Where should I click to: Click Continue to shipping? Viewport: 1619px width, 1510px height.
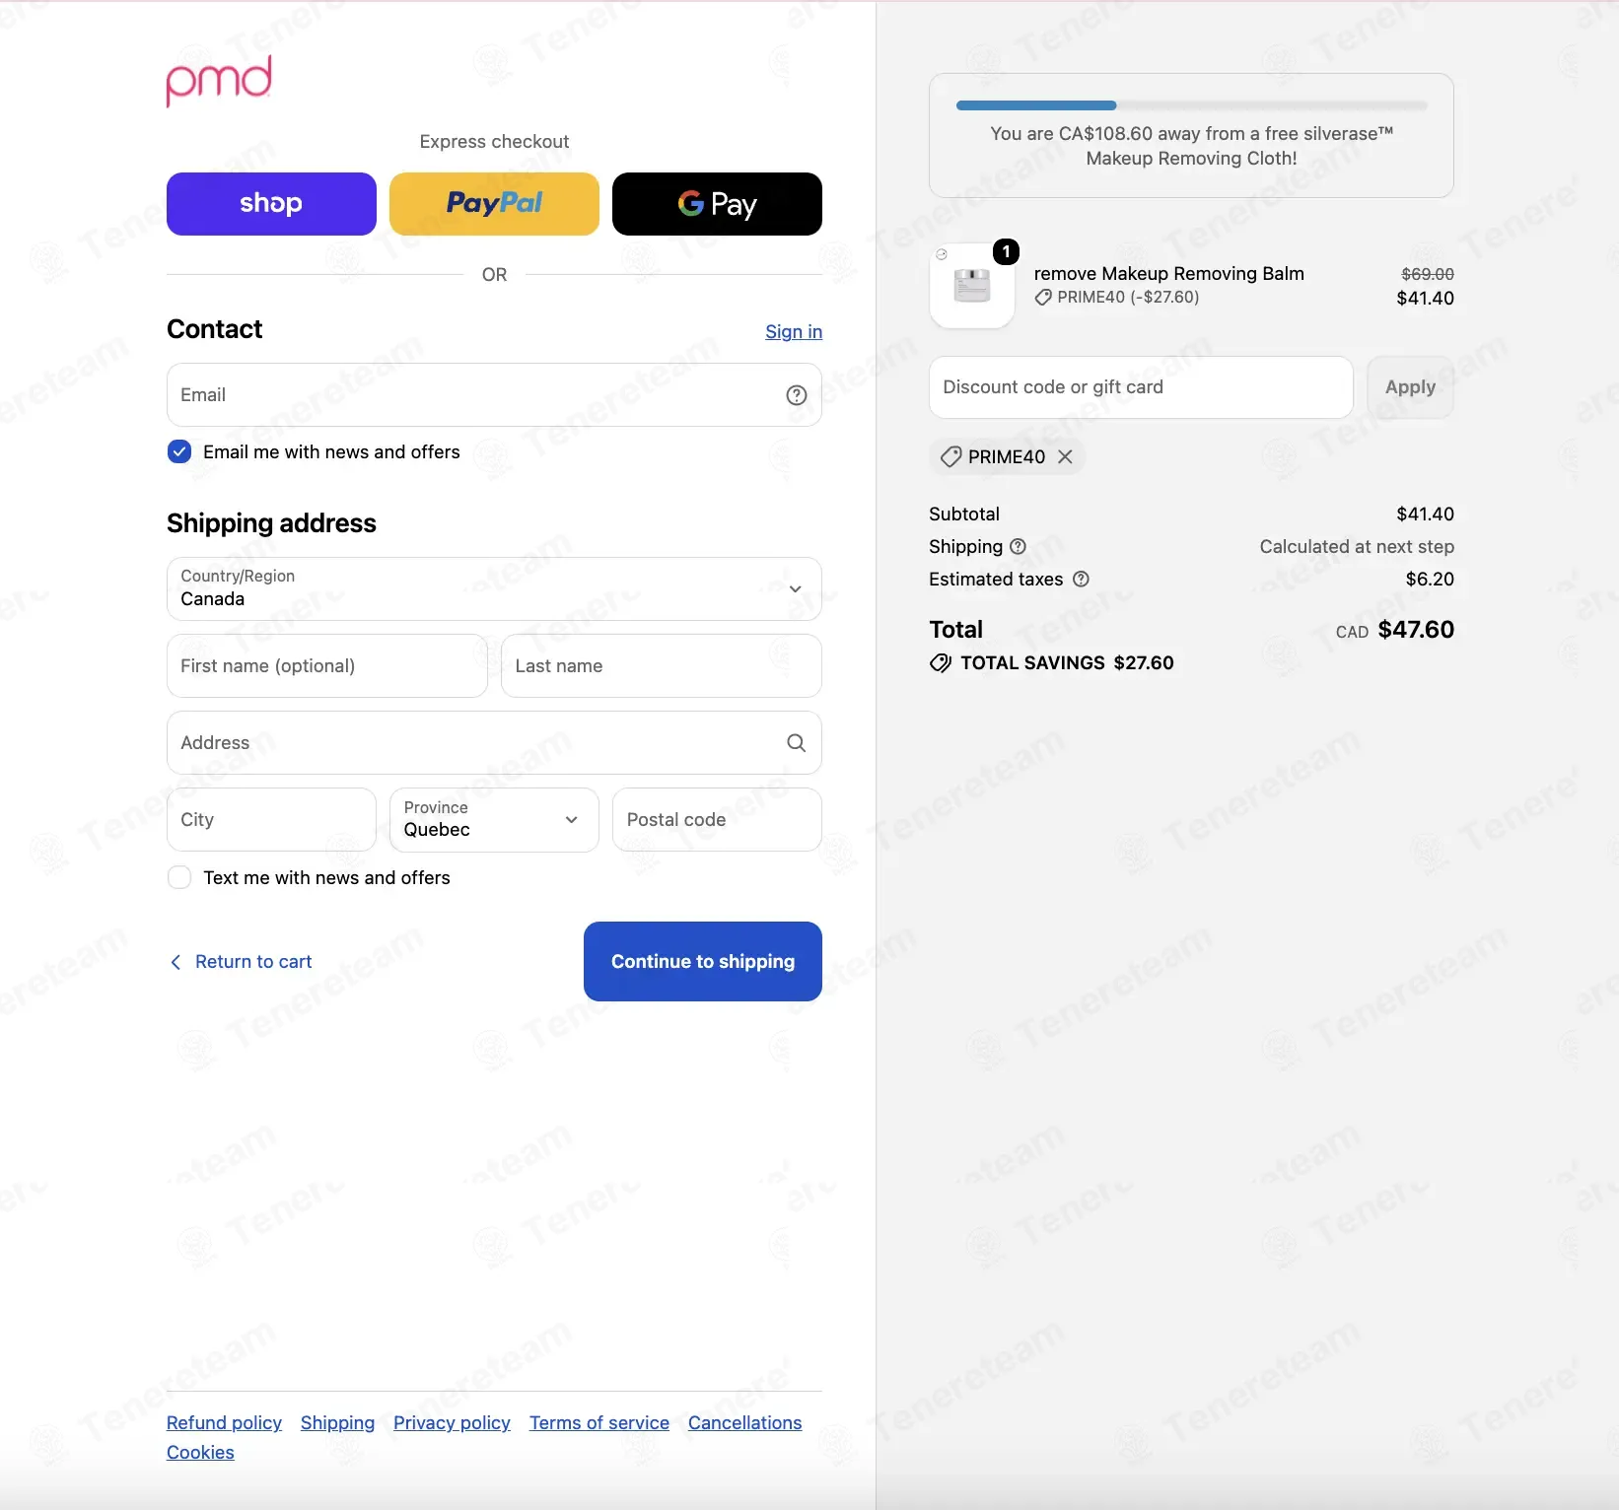click(703, 961)
